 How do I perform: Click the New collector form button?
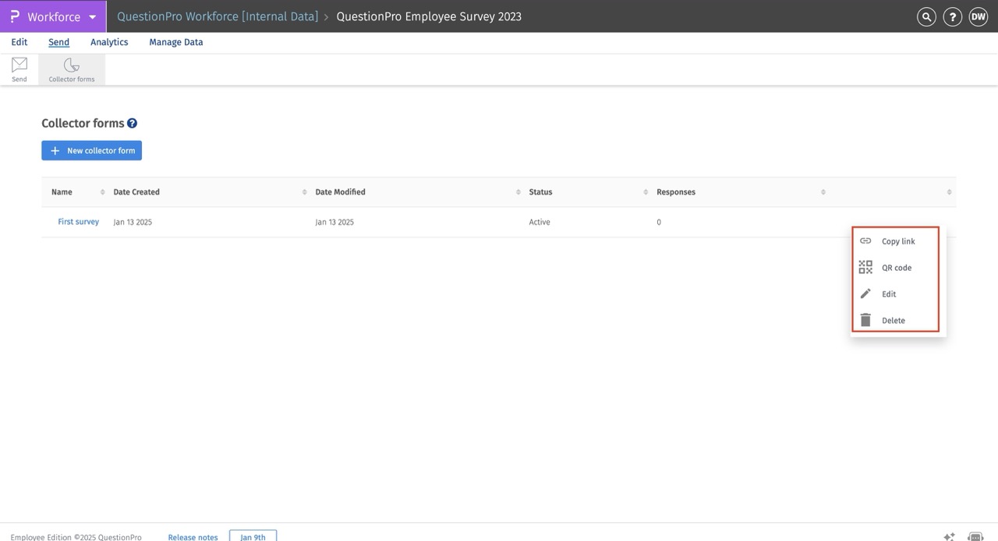[x=92, y=150]
